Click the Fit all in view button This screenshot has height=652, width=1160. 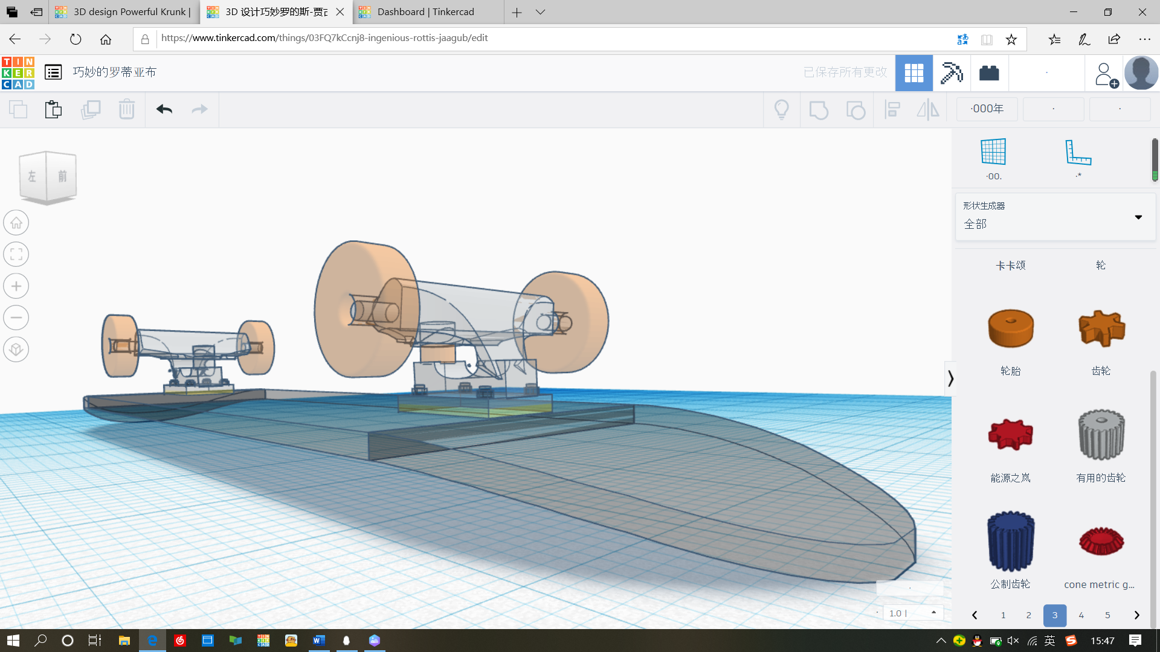click(16, 254)
